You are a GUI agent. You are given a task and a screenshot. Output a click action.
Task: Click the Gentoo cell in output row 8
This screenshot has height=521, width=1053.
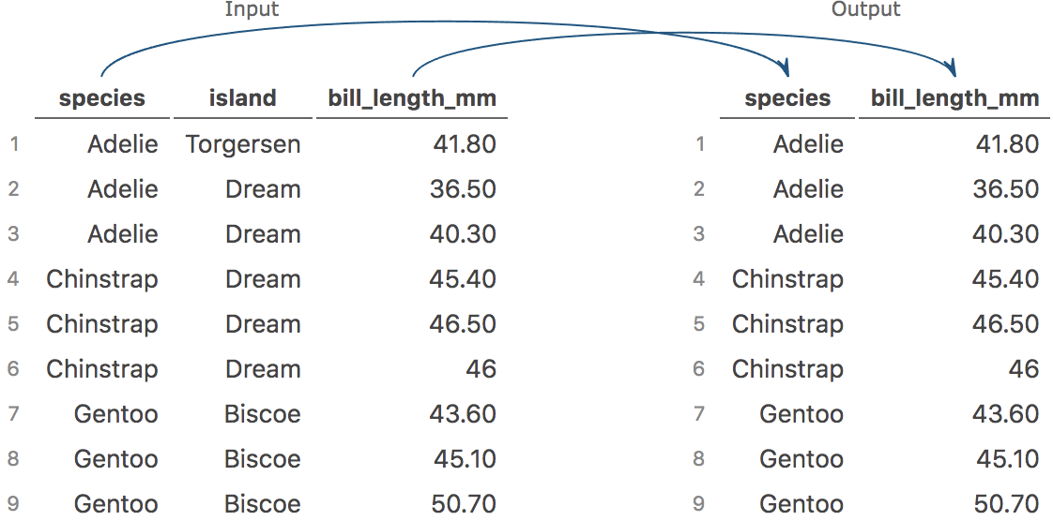(x=801, y=459)
